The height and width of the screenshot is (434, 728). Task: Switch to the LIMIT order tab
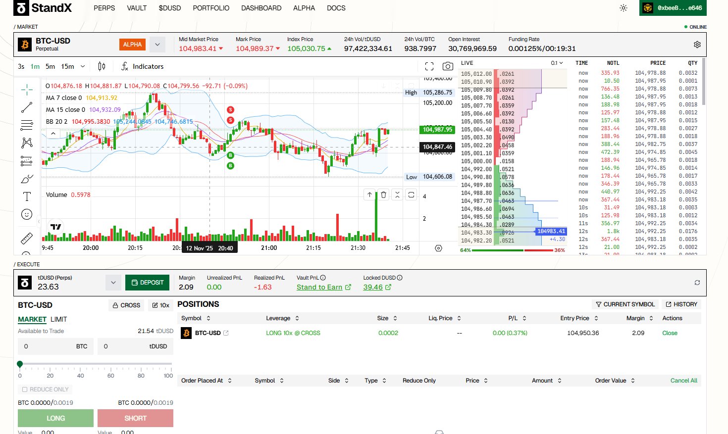pyautogui.click(x=58, y=319)
